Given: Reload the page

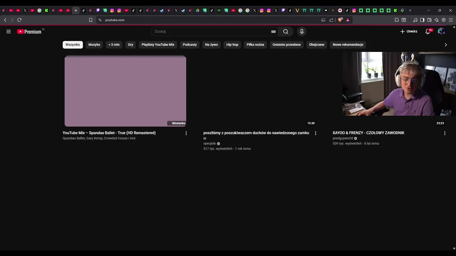Looking at the screenshot, I should [x=20, y=20].
